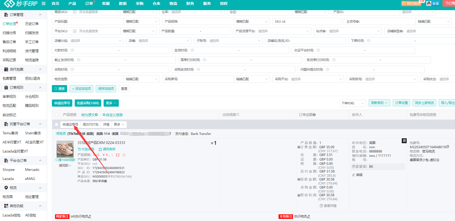Collapse sidebar with the hamburger menu icon
The height and width of the screenshot is (221, 455).
pyautogui.click(x=43, y=3)
